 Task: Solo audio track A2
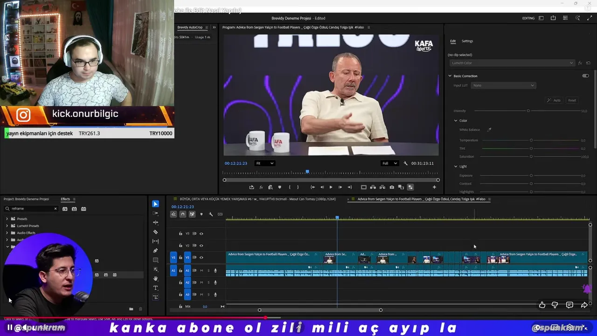[208, 282]
